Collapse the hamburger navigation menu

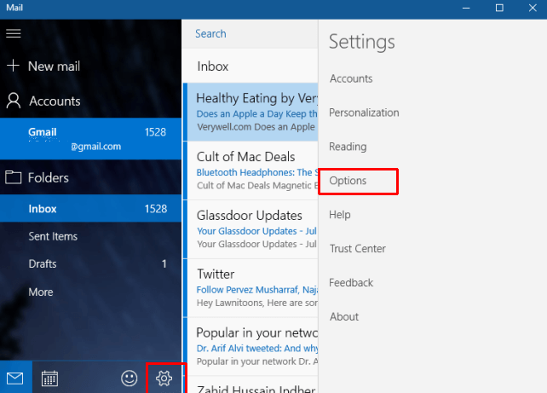14,33
